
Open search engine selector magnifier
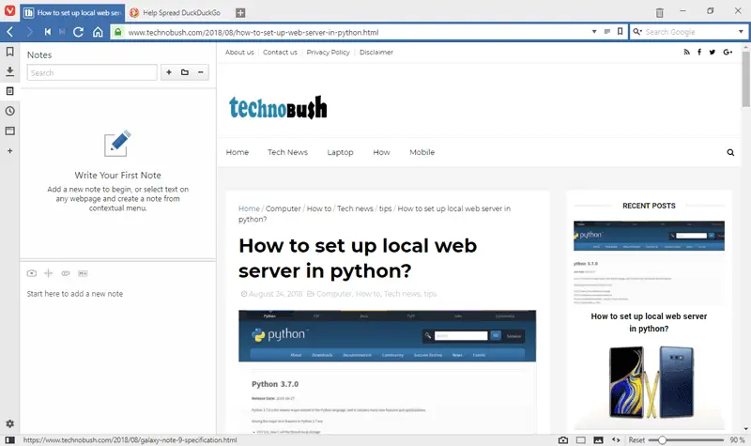(637, 32)
